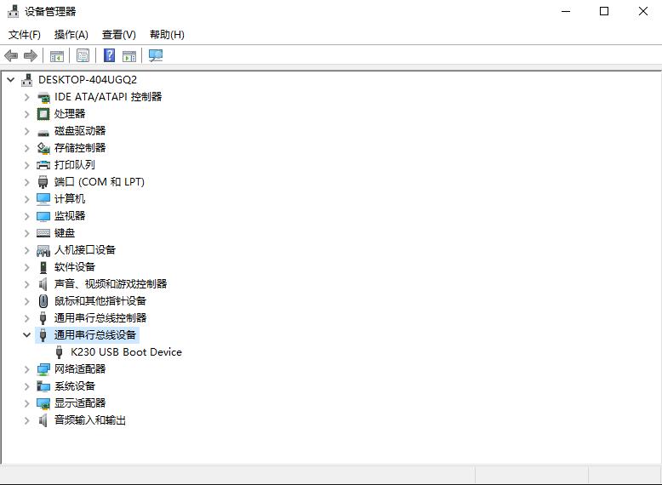
Task: Open the 查看(V) menu
Action: pyautogui.click(x=118, y=35)
